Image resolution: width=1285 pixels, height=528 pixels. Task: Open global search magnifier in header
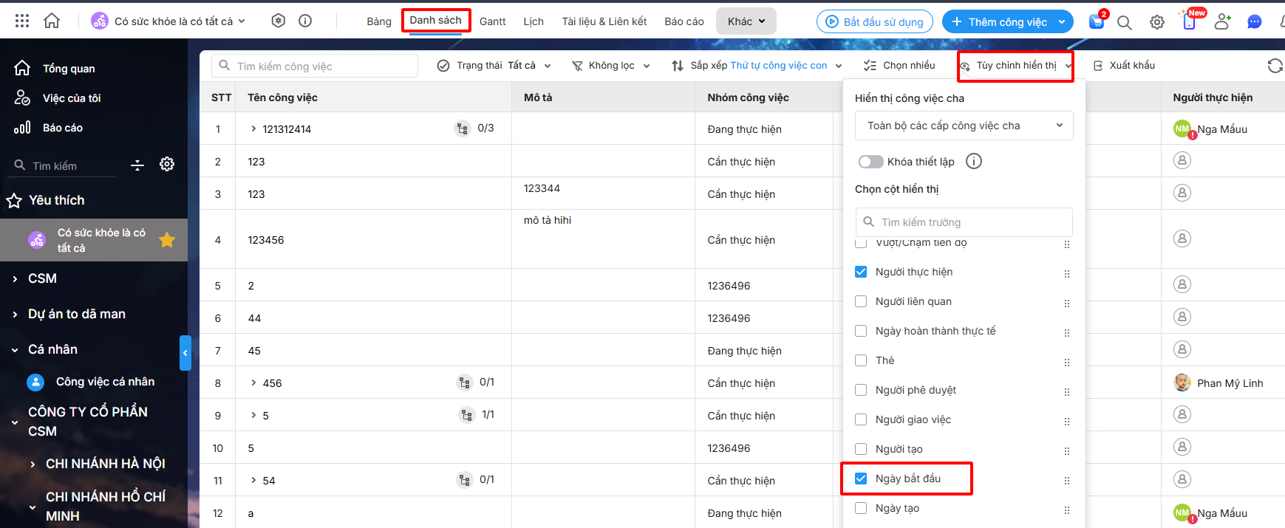pos(1125,22)
